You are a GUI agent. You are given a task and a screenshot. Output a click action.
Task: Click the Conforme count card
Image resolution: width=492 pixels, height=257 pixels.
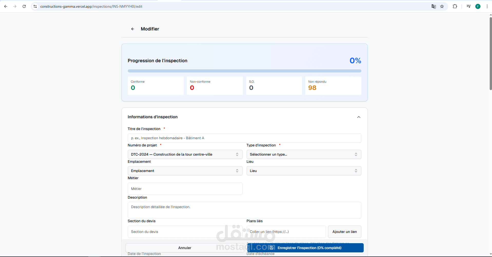click(156, 86)
